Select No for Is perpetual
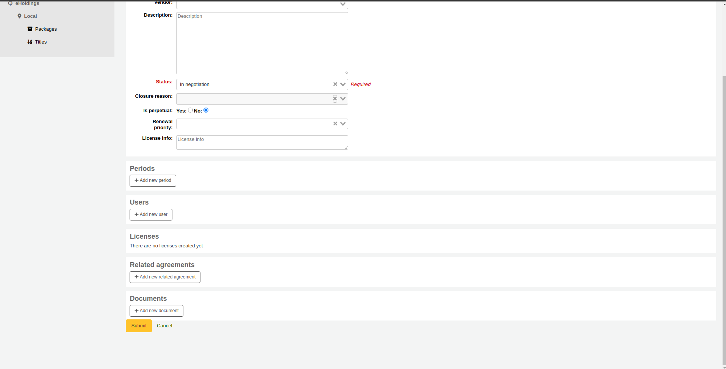This screenshot has height=369, width=726. click(206, 110)
